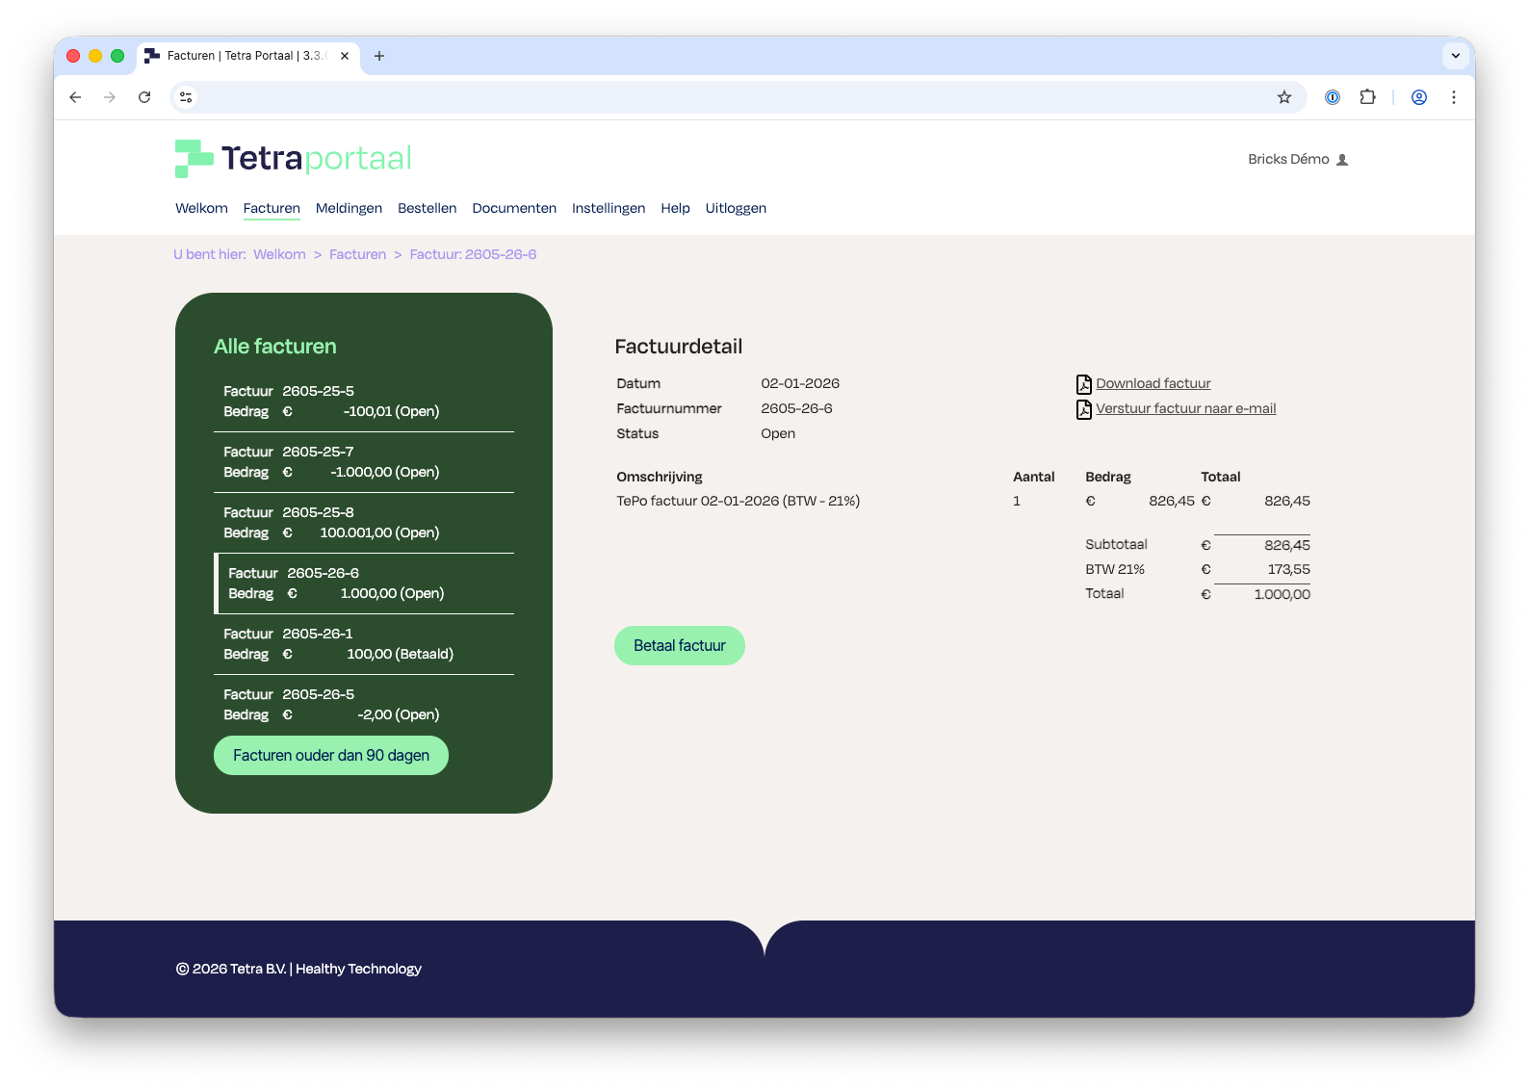Open the Chrome profile icon
This screenshot has height=1089, width=1529.
pyautogui.click(x=1418, y=97)
